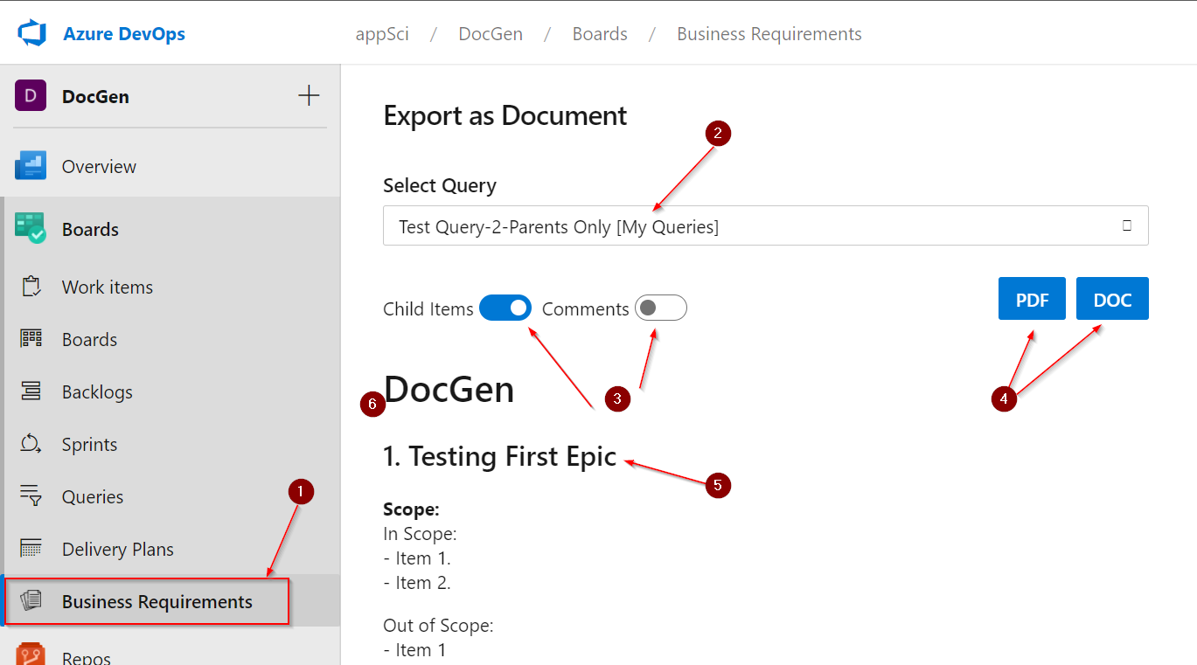Click the dropdown arrow on query selector

[1128, 225]
